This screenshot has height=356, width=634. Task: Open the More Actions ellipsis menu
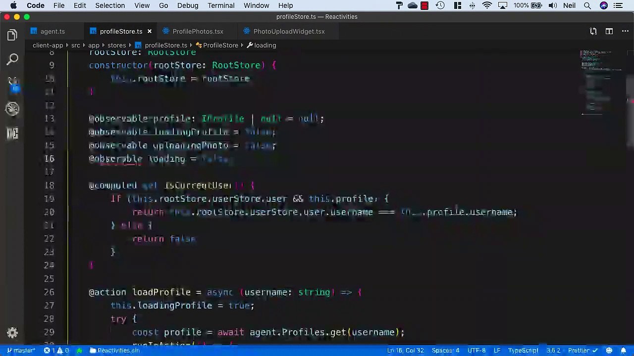pos(624,31)
